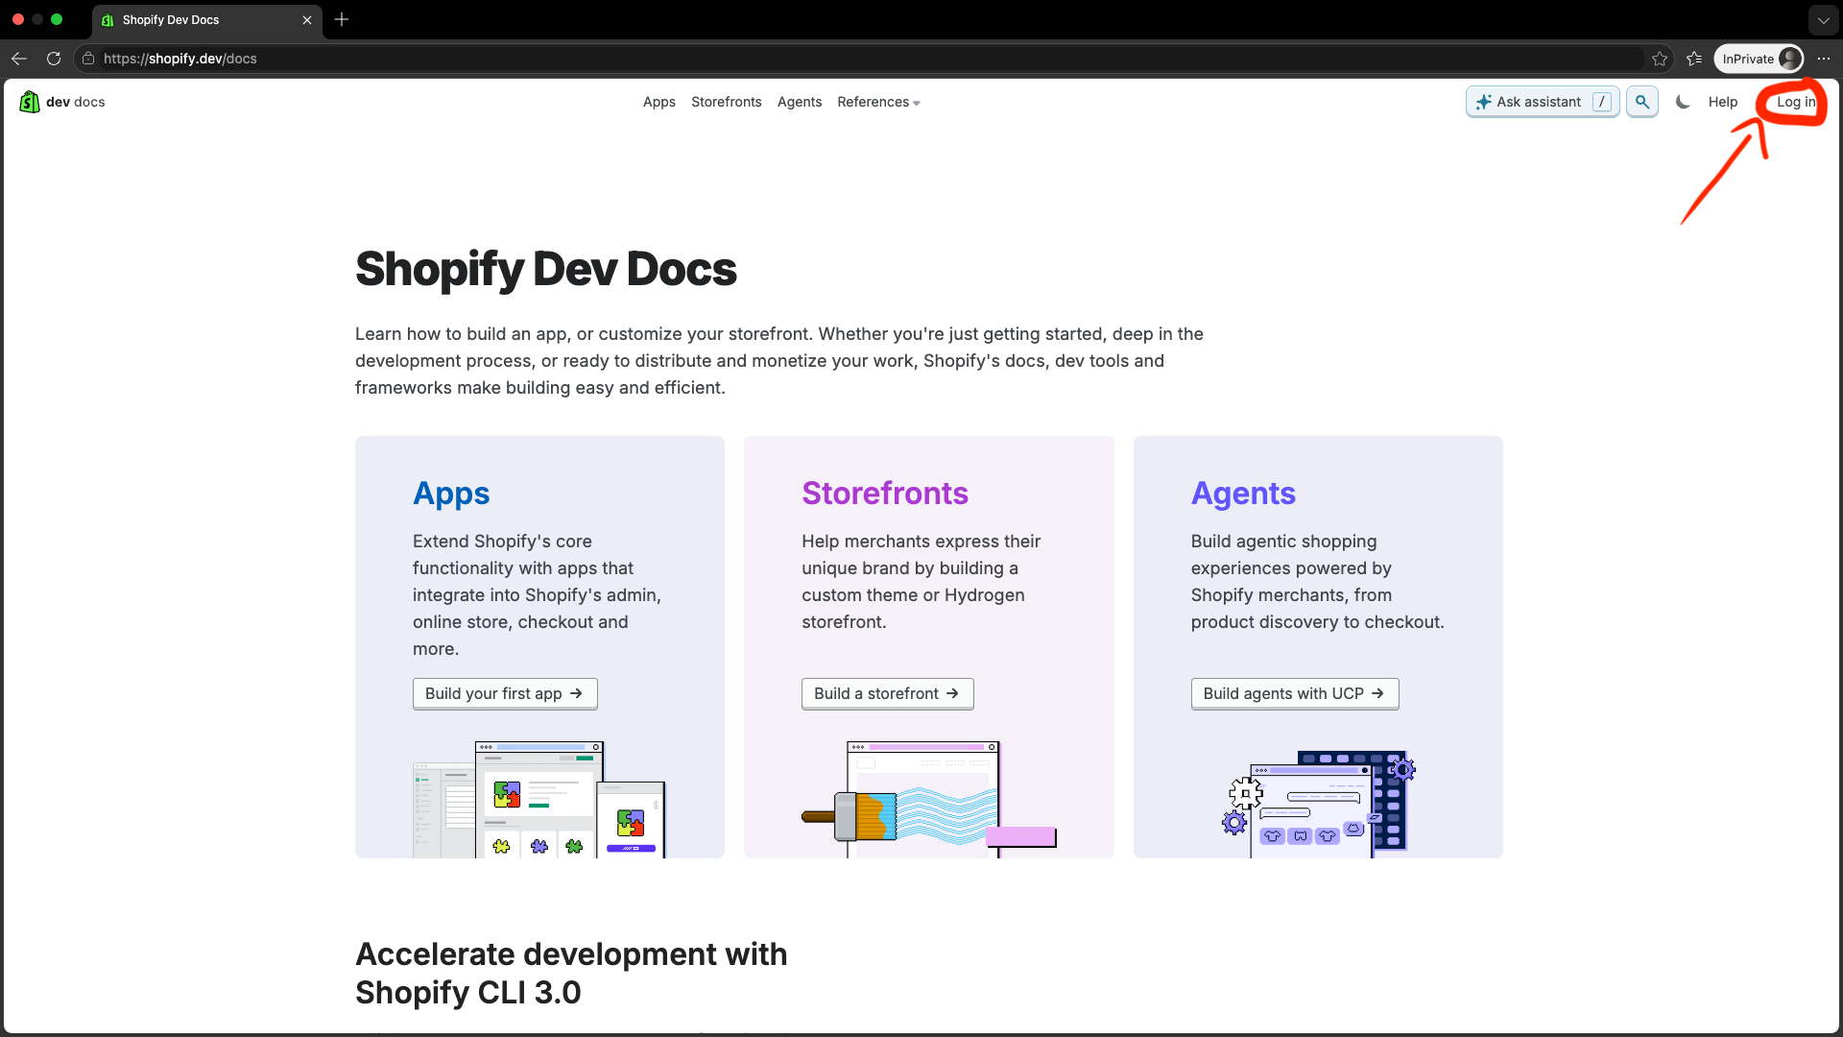Toggle dark mode moon icon
The height and width of the screenshot is (1037, 1843).
click(1683, 102)
